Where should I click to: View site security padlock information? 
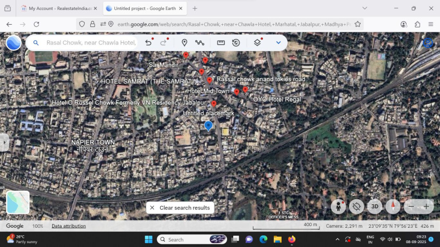[92, 24]
